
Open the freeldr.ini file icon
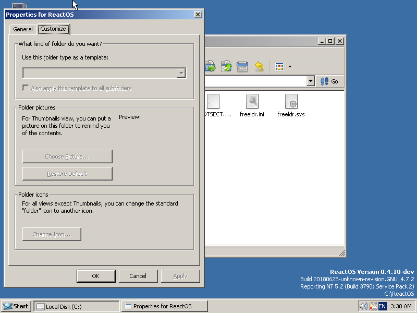click(x=252, y=102)
